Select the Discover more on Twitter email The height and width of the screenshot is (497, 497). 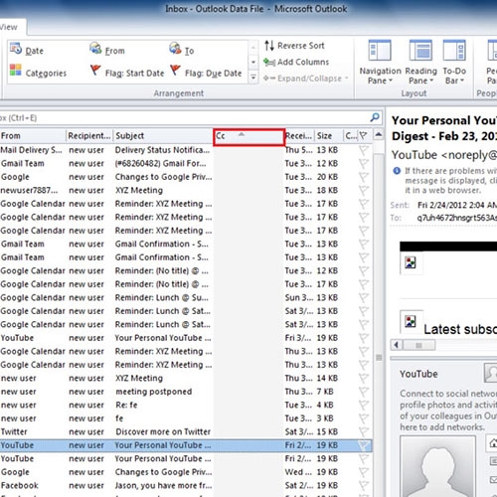[x=186, y=431]
